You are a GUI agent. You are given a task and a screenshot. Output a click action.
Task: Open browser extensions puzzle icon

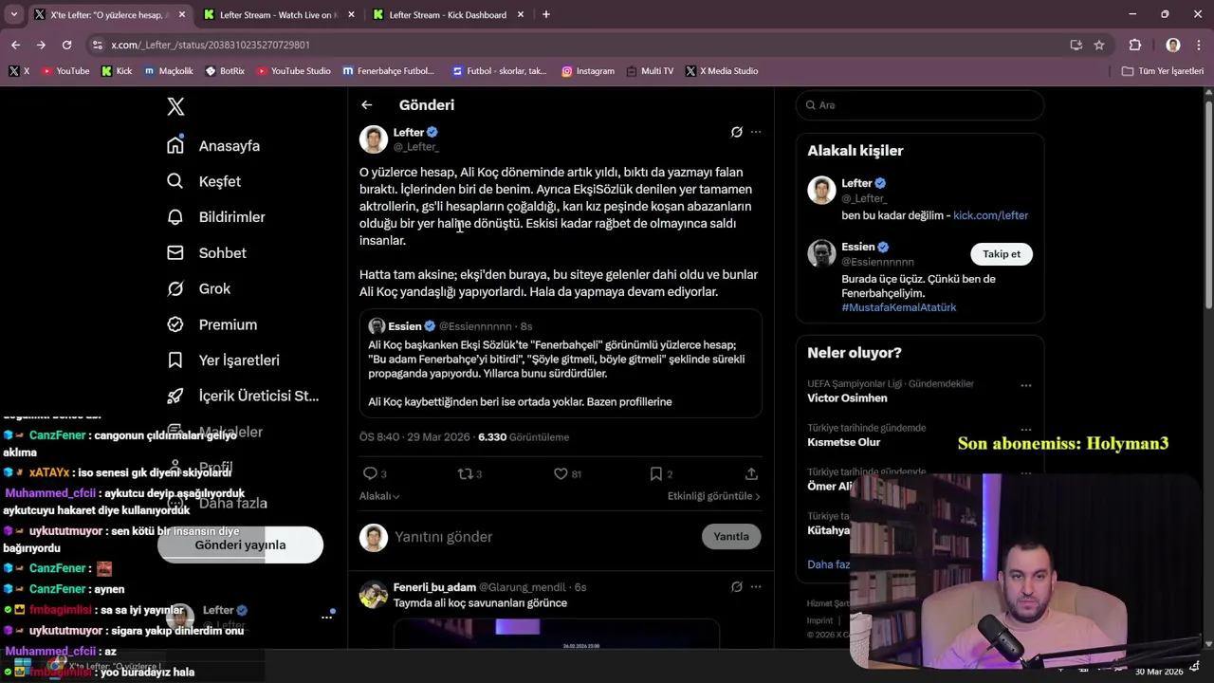pyautogui.click(x=1134, y=45)
